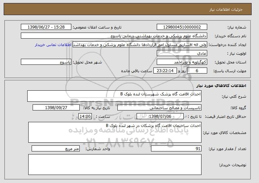Screen dimensions: 259x183
Task: Click the text ساعت باقی مانده
Action: 137,71
